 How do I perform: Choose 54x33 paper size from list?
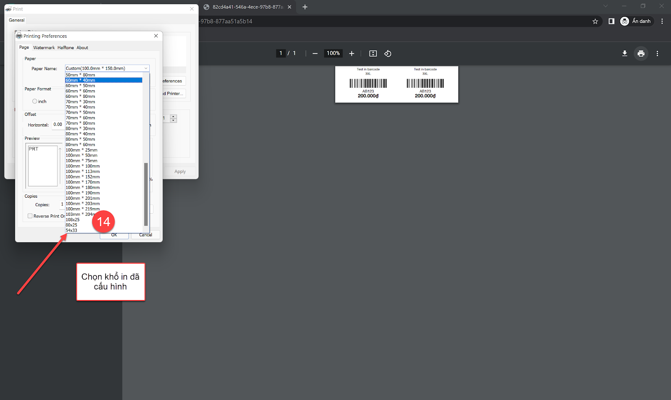pos(72,230)
